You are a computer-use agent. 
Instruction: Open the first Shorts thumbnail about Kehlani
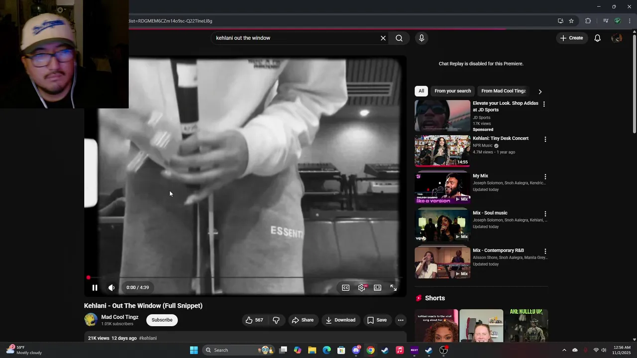[436, 326]
